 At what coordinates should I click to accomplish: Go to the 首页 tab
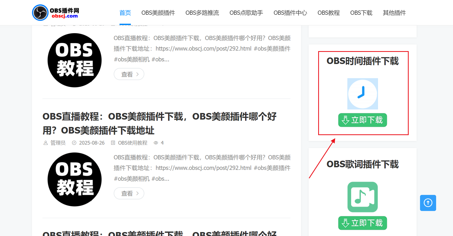[125, 13]
